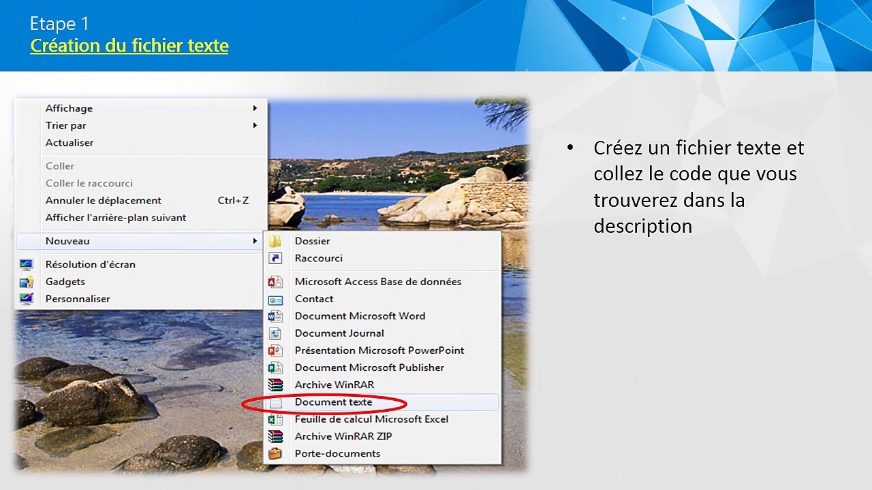
Task: Select Contact in Nouveau submenu
Action: click(382, 299)
